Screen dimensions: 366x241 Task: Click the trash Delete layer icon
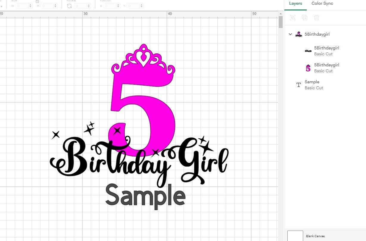[317, 18]
